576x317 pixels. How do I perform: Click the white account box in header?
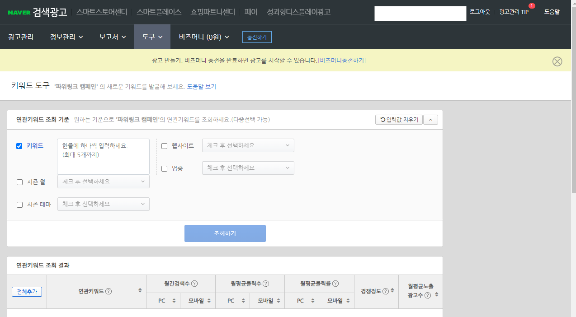420,14
